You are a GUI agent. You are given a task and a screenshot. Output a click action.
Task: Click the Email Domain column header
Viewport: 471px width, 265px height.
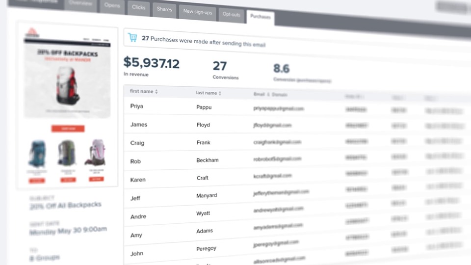270,94
